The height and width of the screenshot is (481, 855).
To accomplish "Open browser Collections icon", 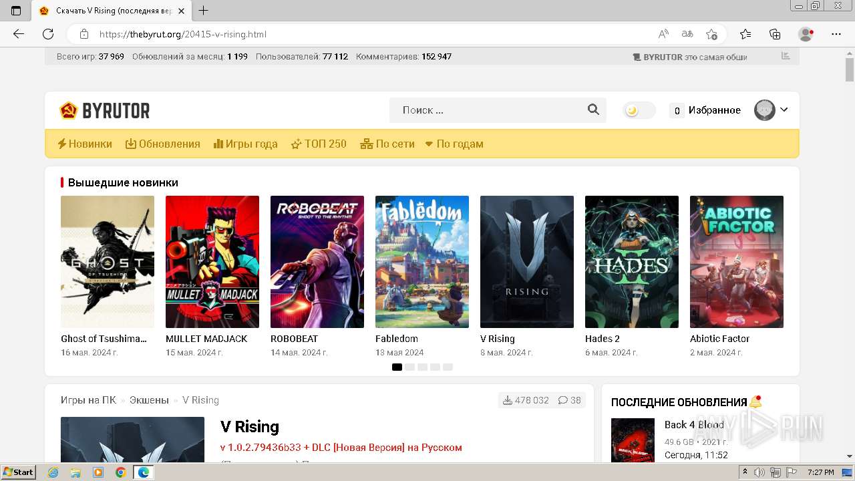I will (775, 34).
